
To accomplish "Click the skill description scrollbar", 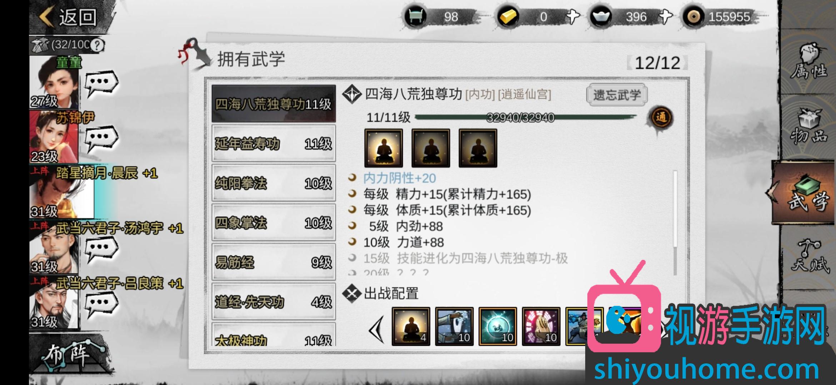I will click(x=675, y=223).
